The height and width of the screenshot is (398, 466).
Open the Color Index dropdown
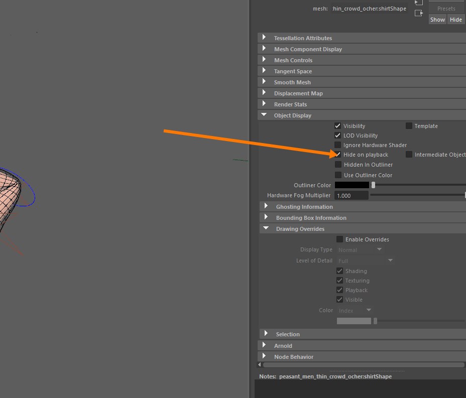point(355,310)
